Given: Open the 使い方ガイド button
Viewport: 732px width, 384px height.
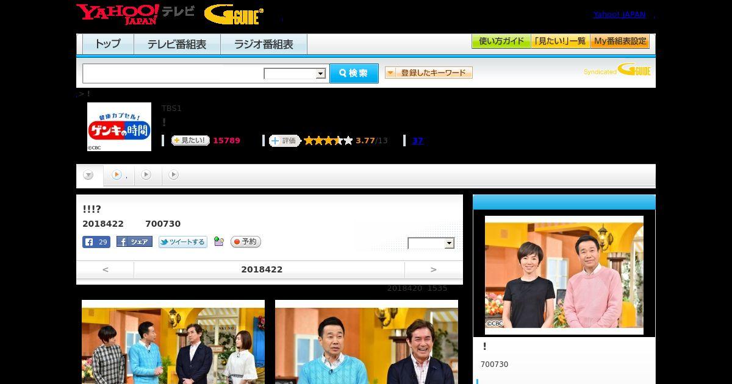Looking at the screenshot, I should (x=501, y=41).
